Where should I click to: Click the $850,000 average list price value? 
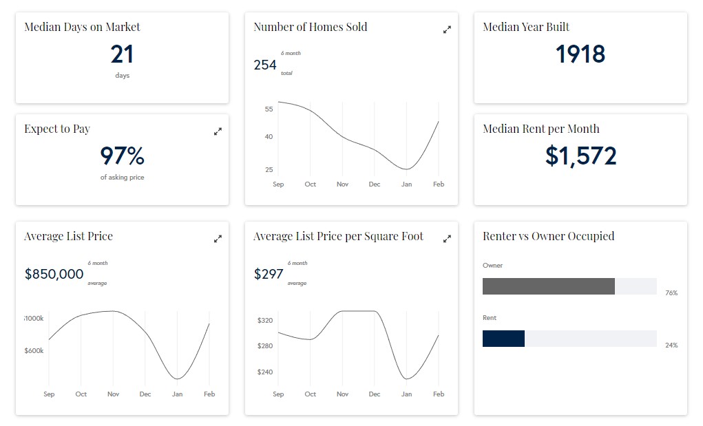(x=54, y=275)
